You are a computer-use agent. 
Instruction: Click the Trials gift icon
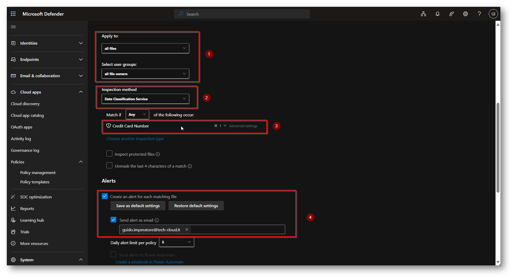click(13, 232)
